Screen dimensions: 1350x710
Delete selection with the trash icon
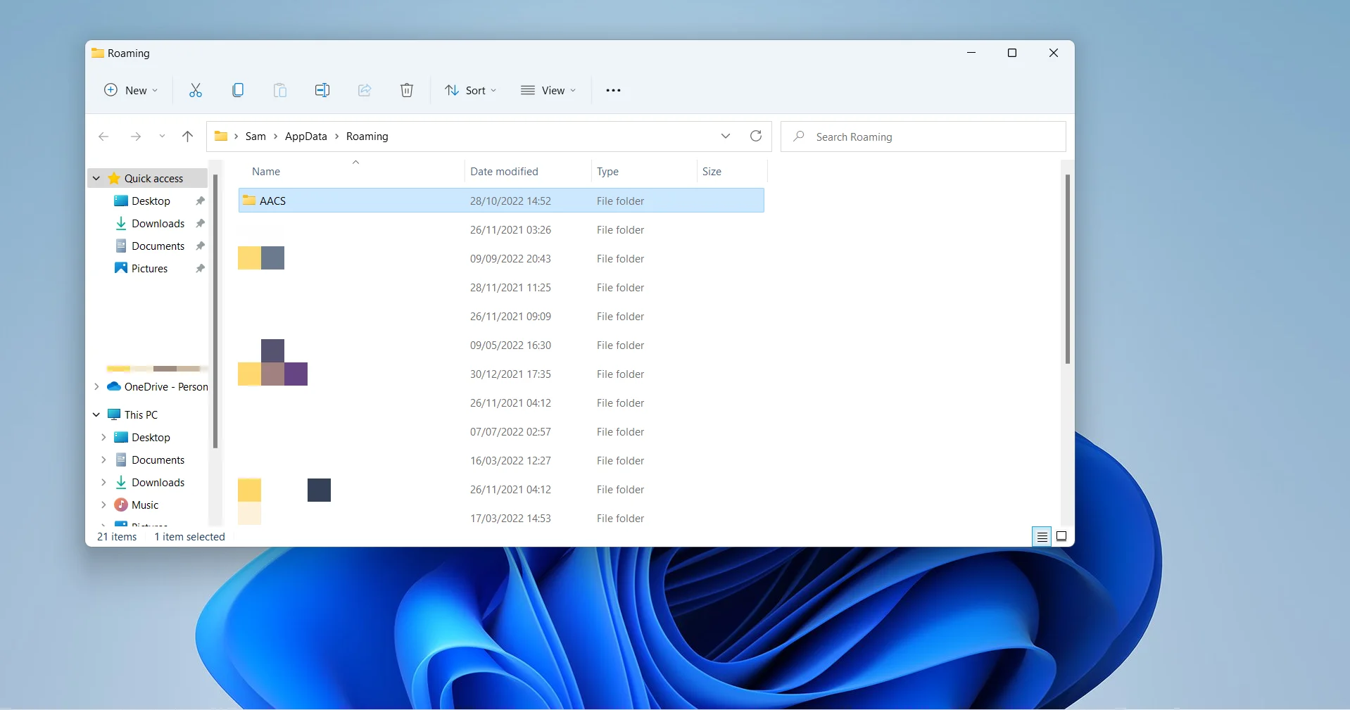click(407, 90)
